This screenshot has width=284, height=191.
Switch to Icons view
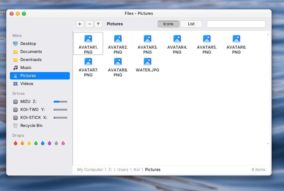(x=169, y=24)
